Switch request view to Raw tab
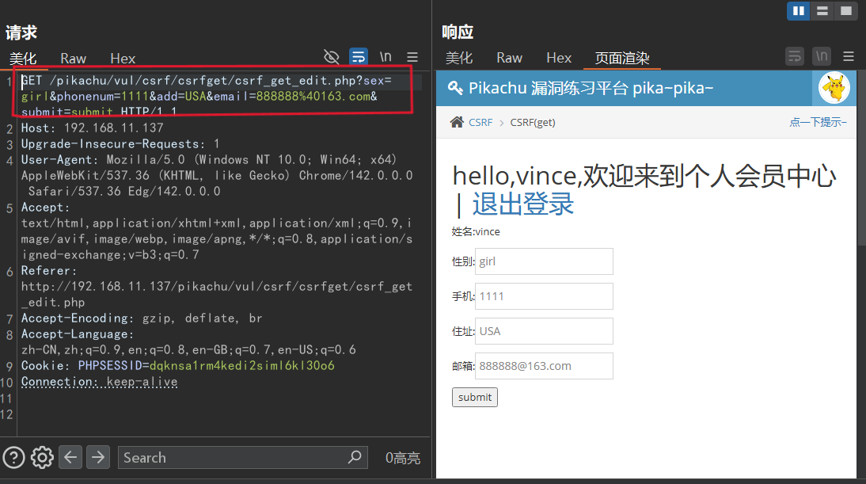Screen dimensions: 866x484 (x=74, y=58)
